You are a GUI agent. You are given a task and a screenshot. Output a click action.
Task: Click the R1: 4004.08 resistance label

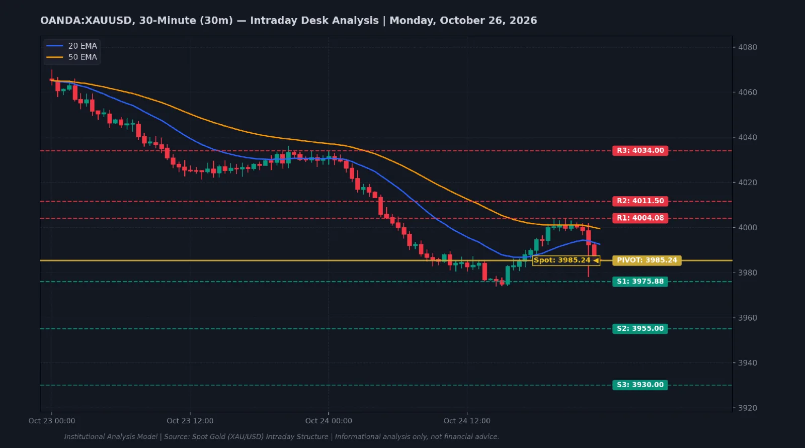640,218
